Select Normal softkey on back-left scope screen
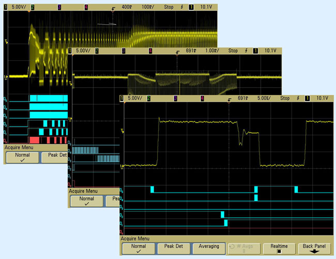Image resolution: width=336 pixels, height=259 pixels. coord(22,157)
